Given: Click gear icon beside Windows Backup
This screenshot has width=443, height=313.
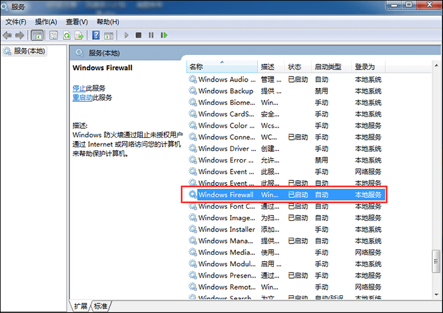Looking at the screenshot, I should 192,91.
